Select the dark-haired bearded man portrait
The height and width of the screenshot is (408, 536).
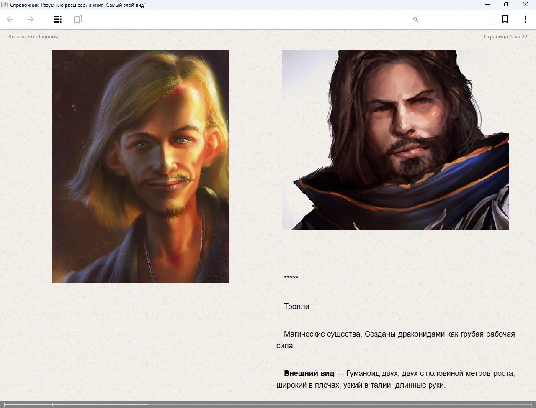tap(395, 140)
